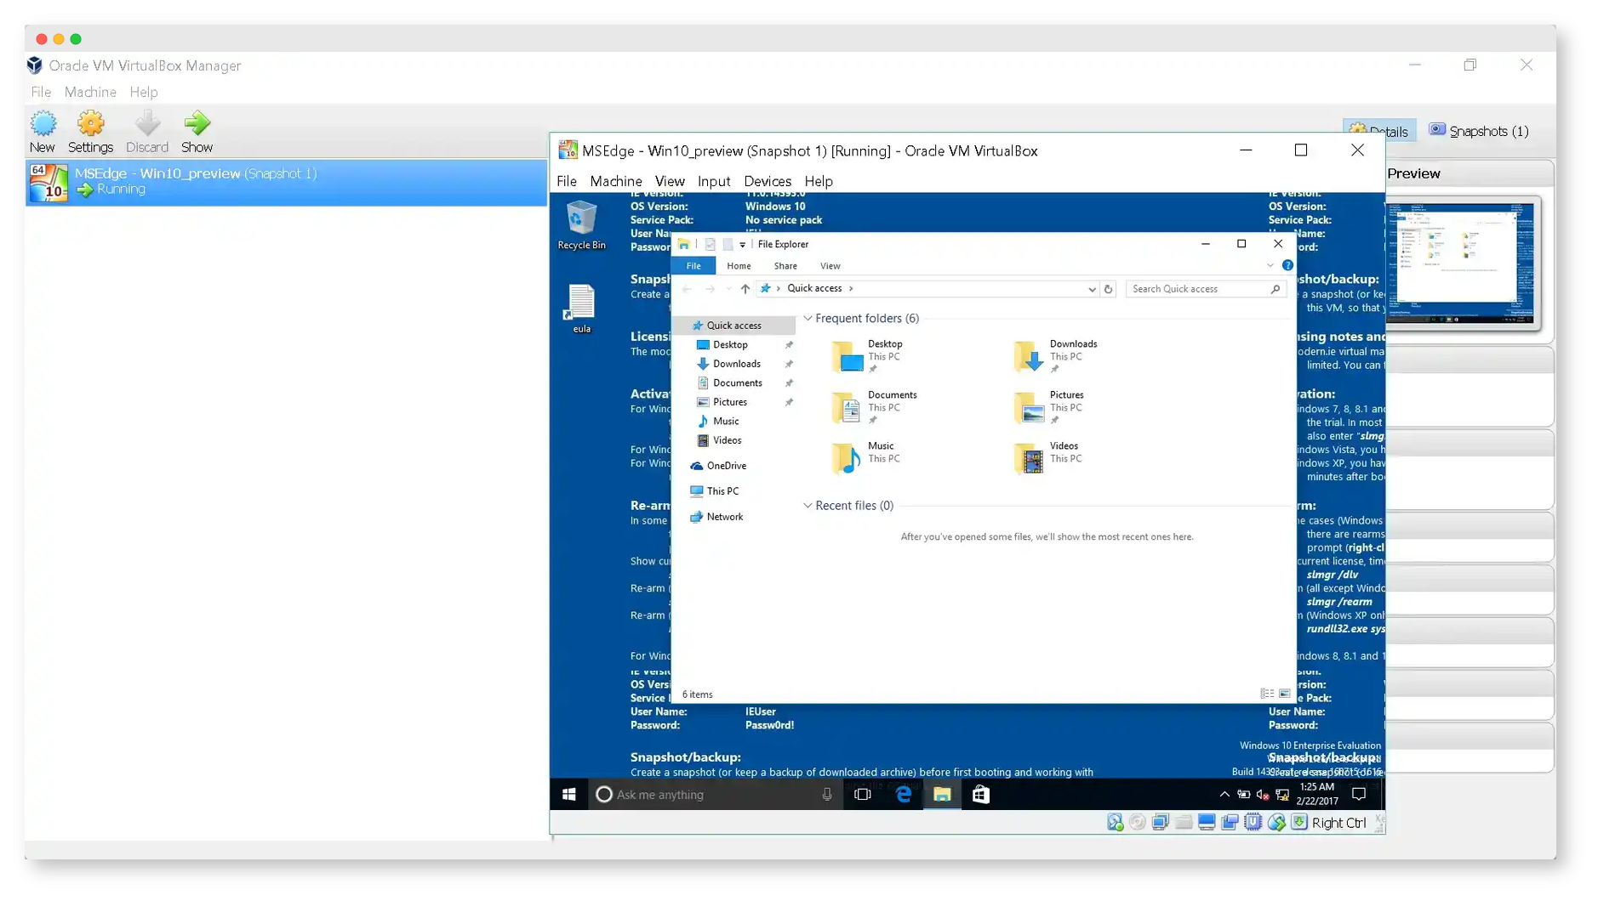
Task: Click the mouse integration status icon
Action: pos(1276,822)
